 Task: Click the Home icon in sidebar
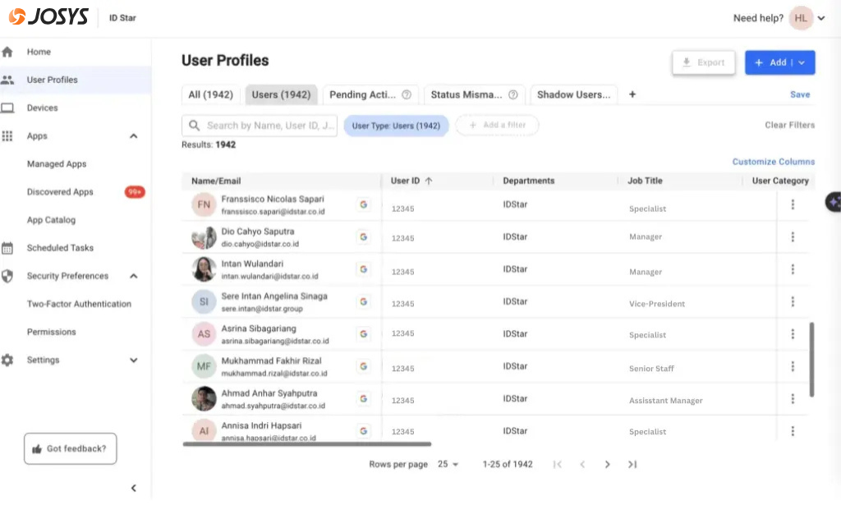pyautogui.click(x=8, y=52)
